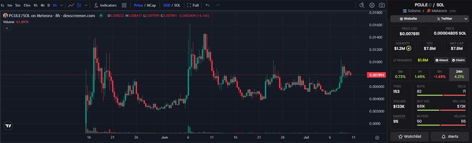Click the LP REWARDS $1.6M value
Image resolution: width=472 pixels, height=143 pixels.
[x=423, y=60]
